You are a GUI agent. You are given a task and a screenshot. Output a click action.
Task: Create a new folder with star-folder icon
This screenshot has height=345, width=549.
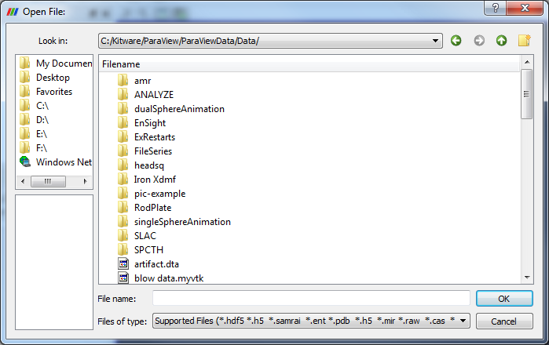pyautogui.click(x=525, y=41)
